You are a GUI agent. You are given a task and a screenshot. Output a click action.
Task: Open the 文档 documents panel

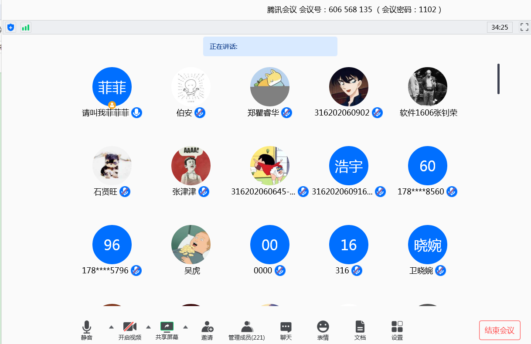[360, 330]
